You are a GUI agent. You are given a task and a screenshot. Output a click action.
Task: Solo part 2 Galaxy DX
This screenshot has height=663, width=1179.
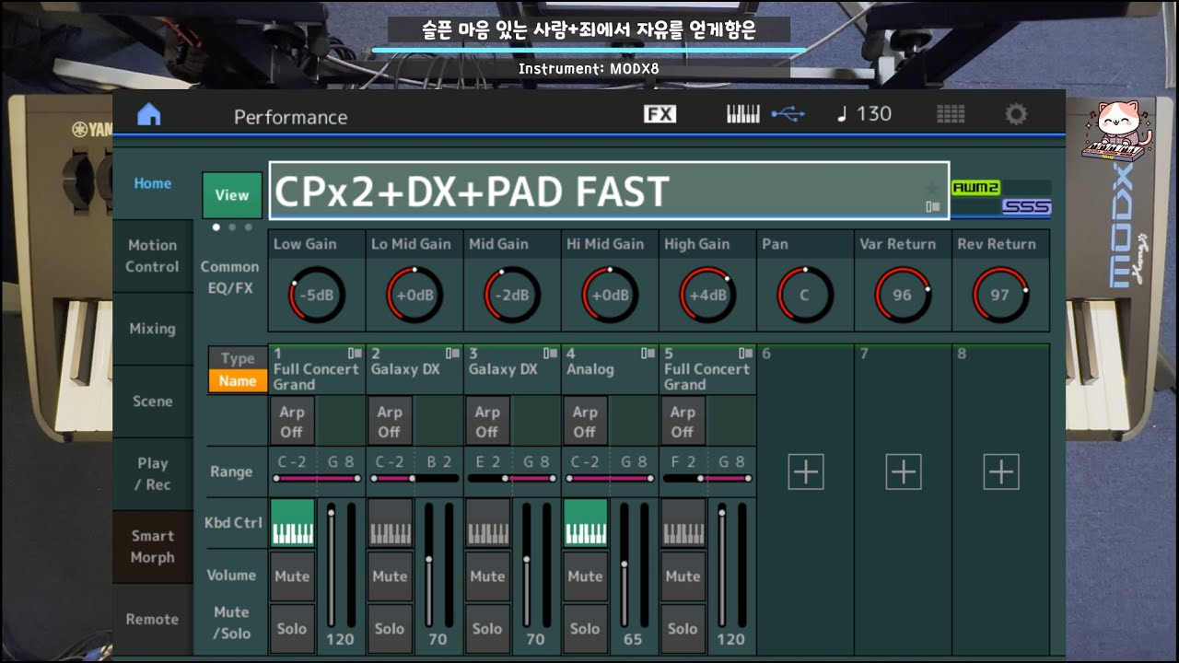tap(390, 629)
